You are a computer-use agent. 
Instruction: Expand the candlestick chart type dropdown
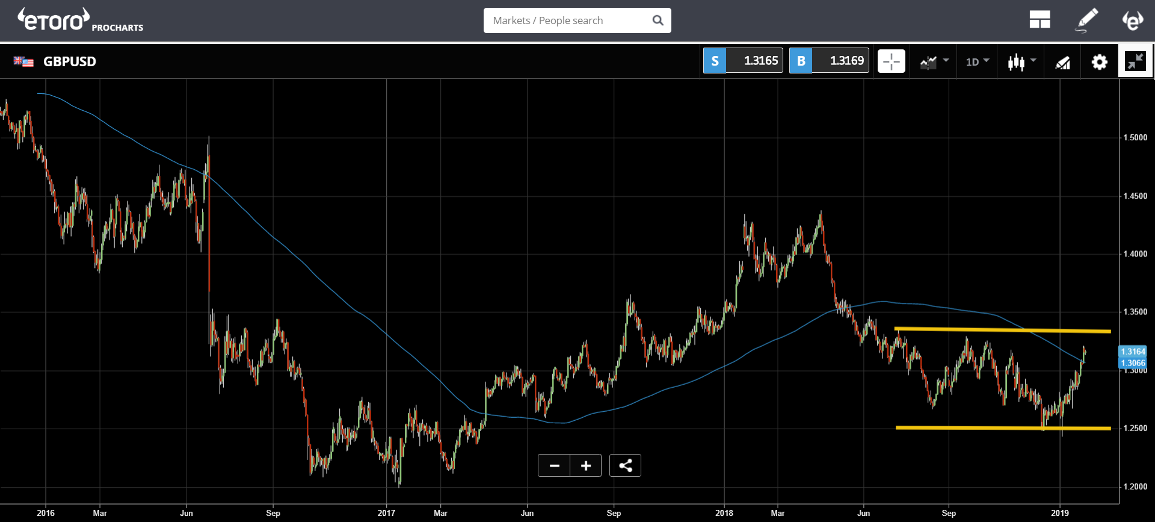[1021, 61]
